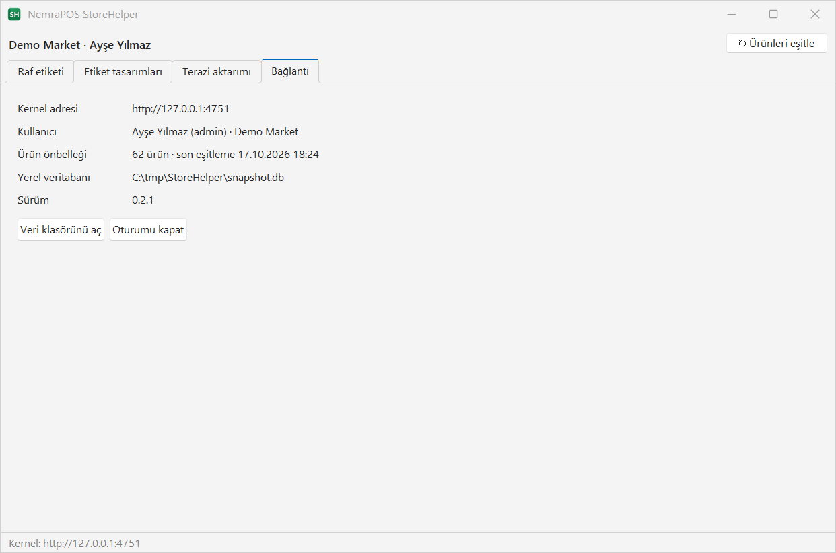Click the Yerel veritabanı label

(x=54, y=177)
